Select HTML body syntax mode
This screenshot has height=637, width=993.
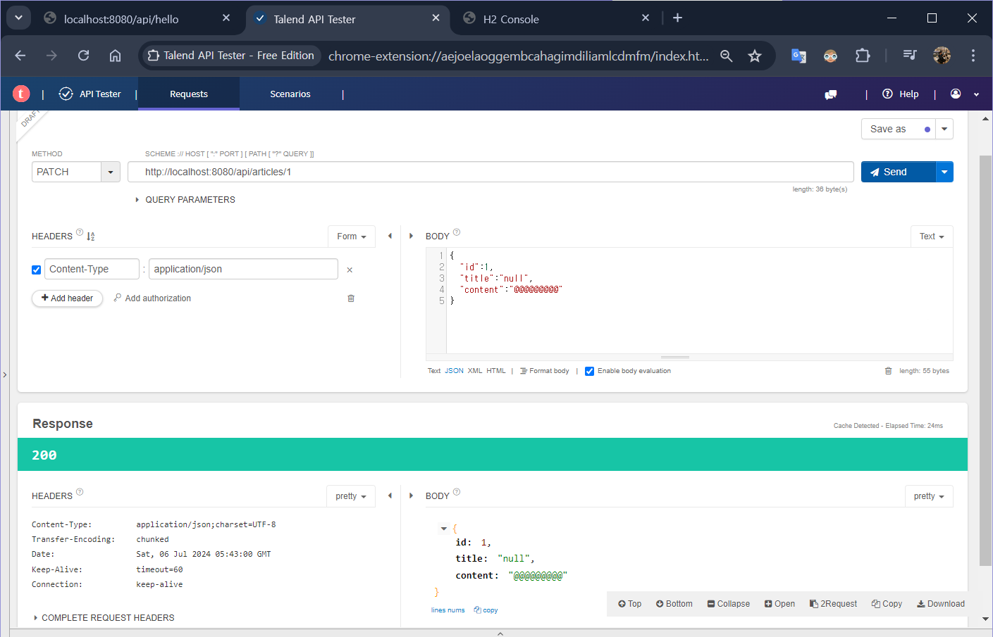[496, 371]
